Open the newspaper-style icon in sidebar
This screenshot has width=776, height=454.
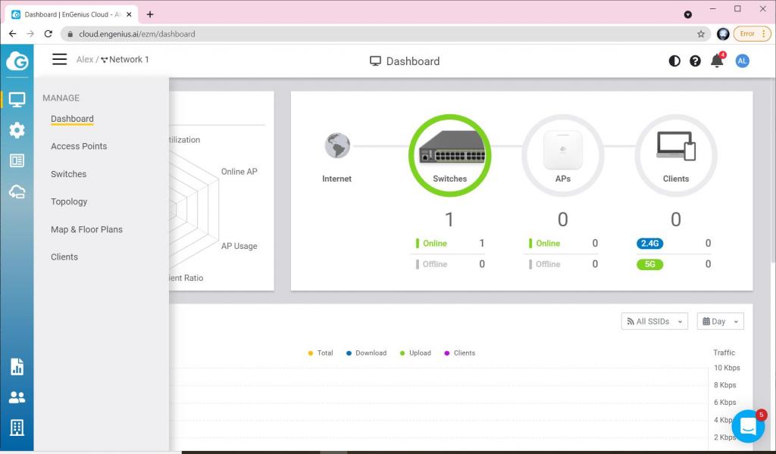[x=17, y=160]
